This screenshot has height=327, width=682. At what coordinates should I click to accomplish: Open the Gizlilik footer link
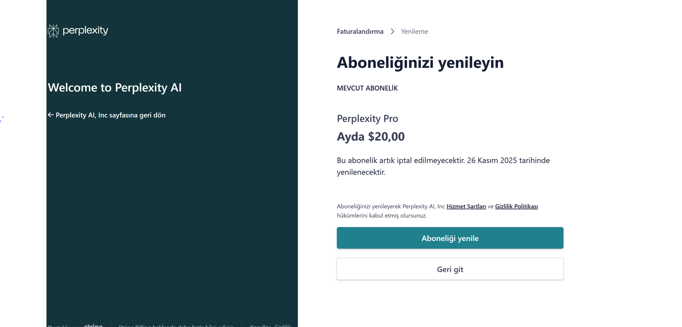coord(283,326)
